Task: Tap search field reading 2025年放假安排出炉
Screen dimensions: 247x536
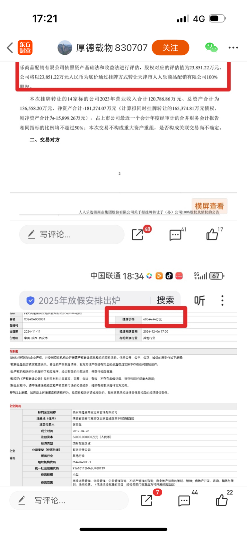Action: (79, 301)
